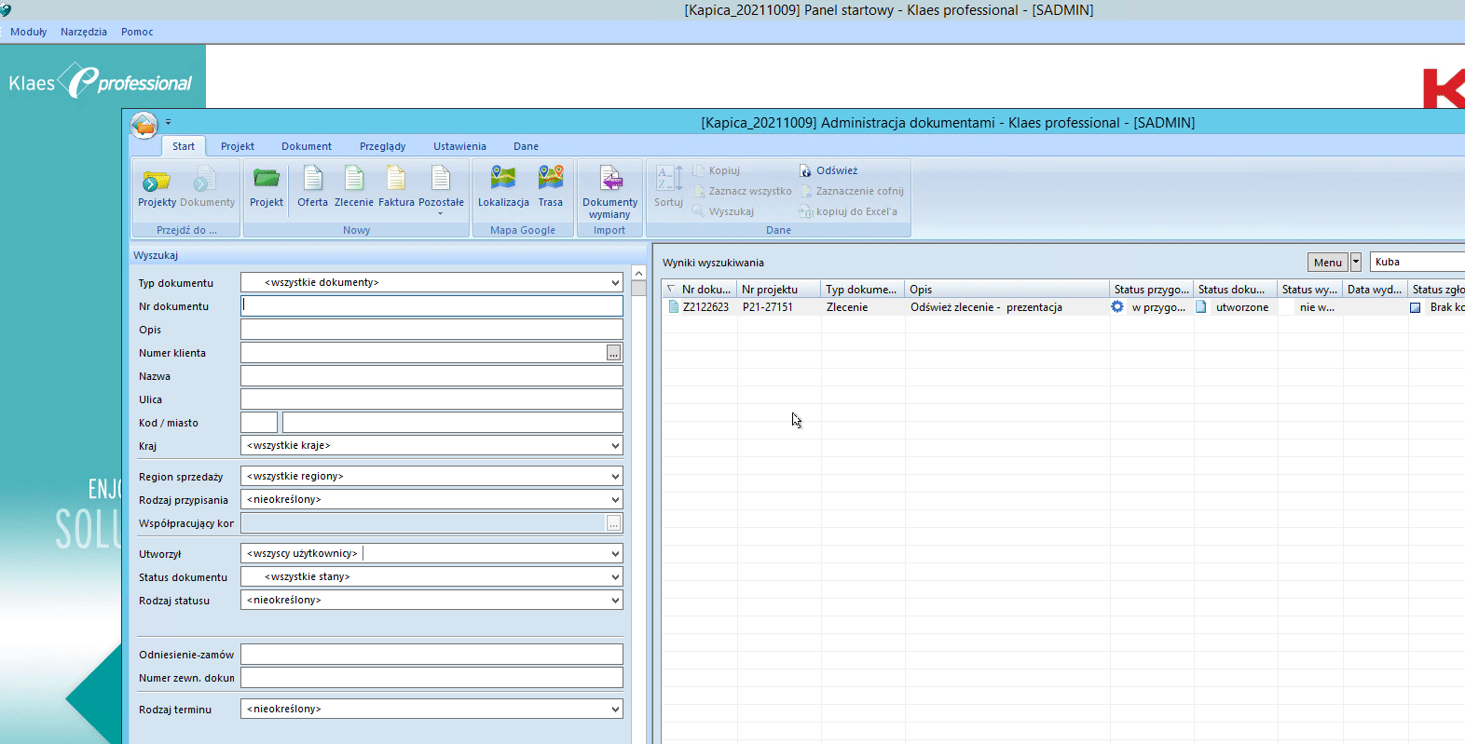The width and height of the screenshot is (1465, 744).
Task: Click the Menu button in results panel
Action: tap(1327, 263)
